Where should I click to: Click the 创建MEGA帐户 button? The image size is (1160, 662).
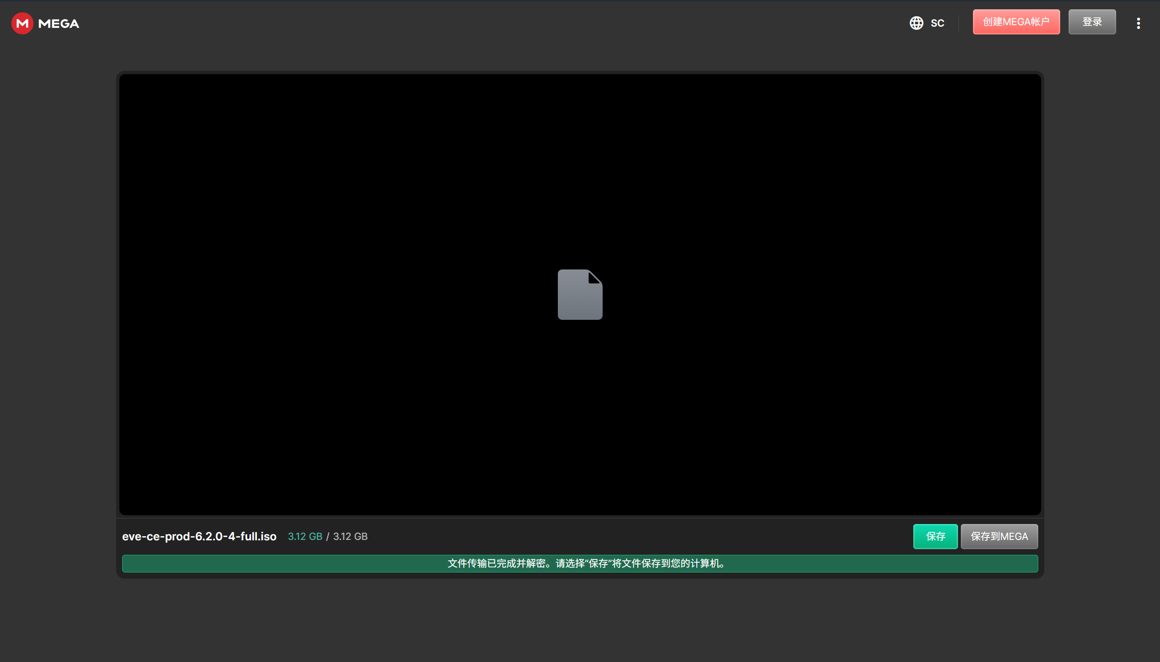[x=1016, y=22]
